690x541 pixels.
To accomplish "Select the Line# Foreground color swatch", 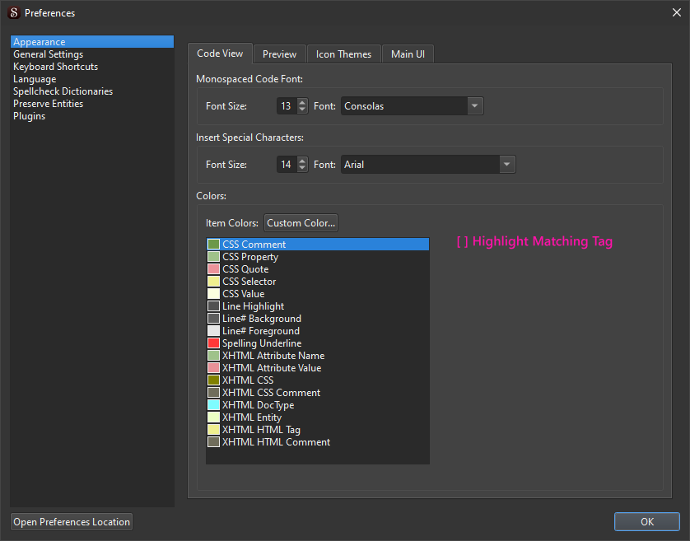I will [x=213, y=330].
